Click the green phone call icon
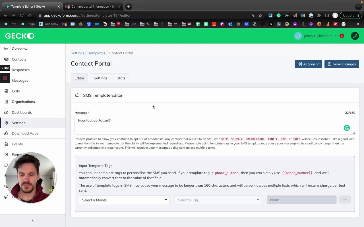 pyautogui.click(x=355, y=36)
